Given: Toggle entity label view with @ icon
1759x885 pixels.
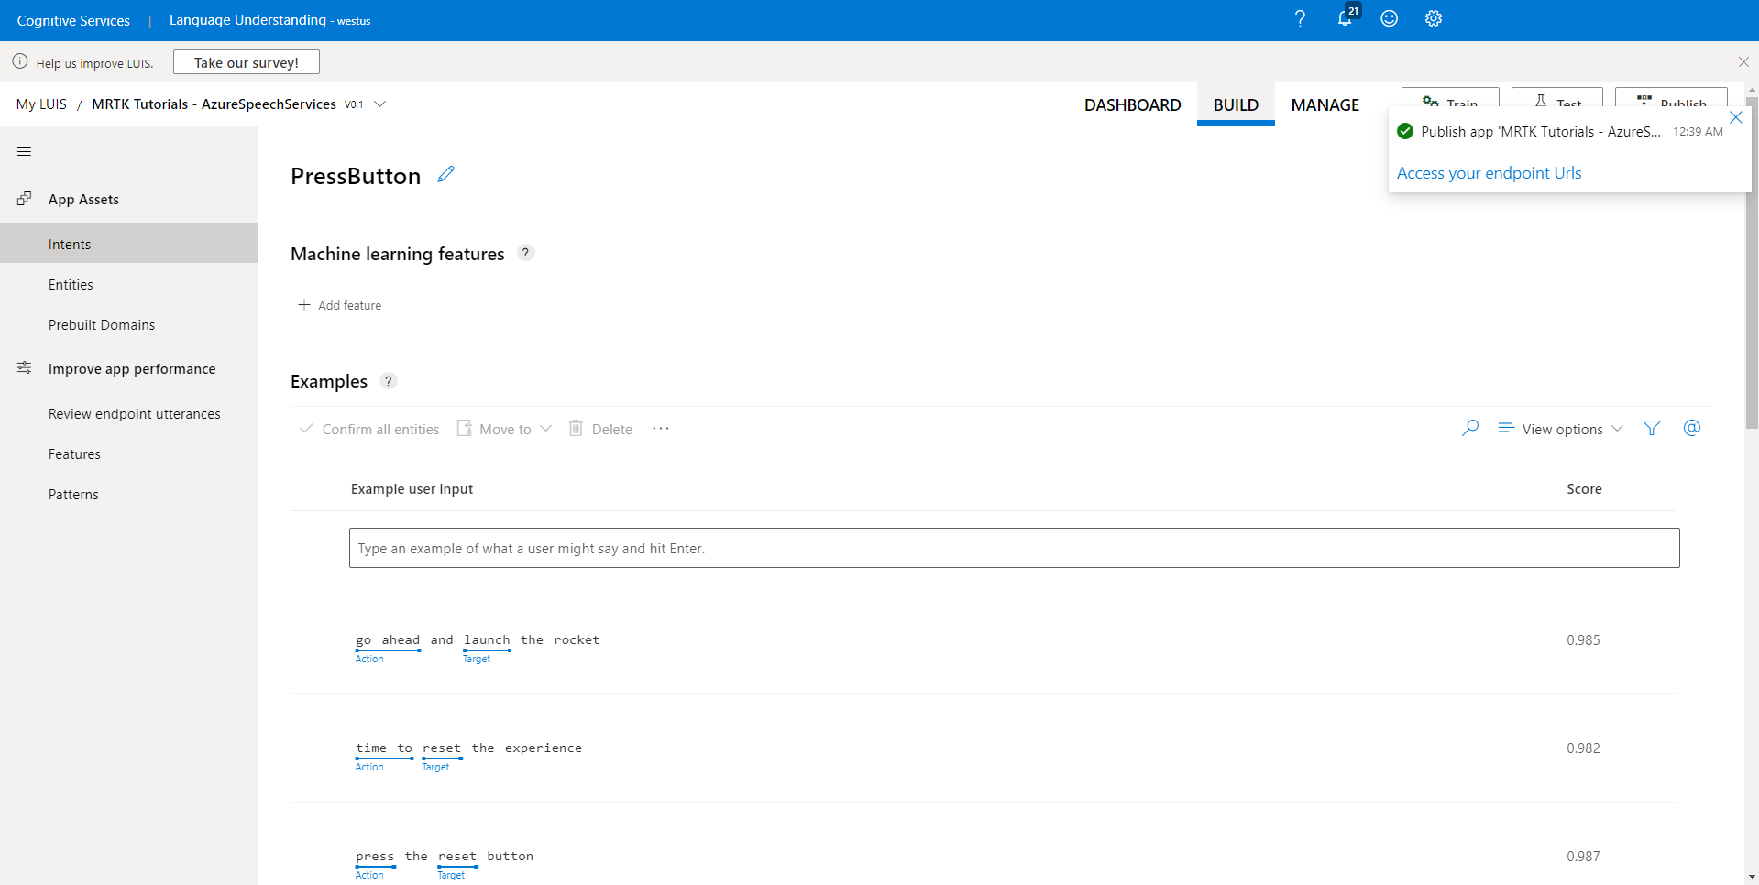Looking at the screenshot, I should point(1692,428).
